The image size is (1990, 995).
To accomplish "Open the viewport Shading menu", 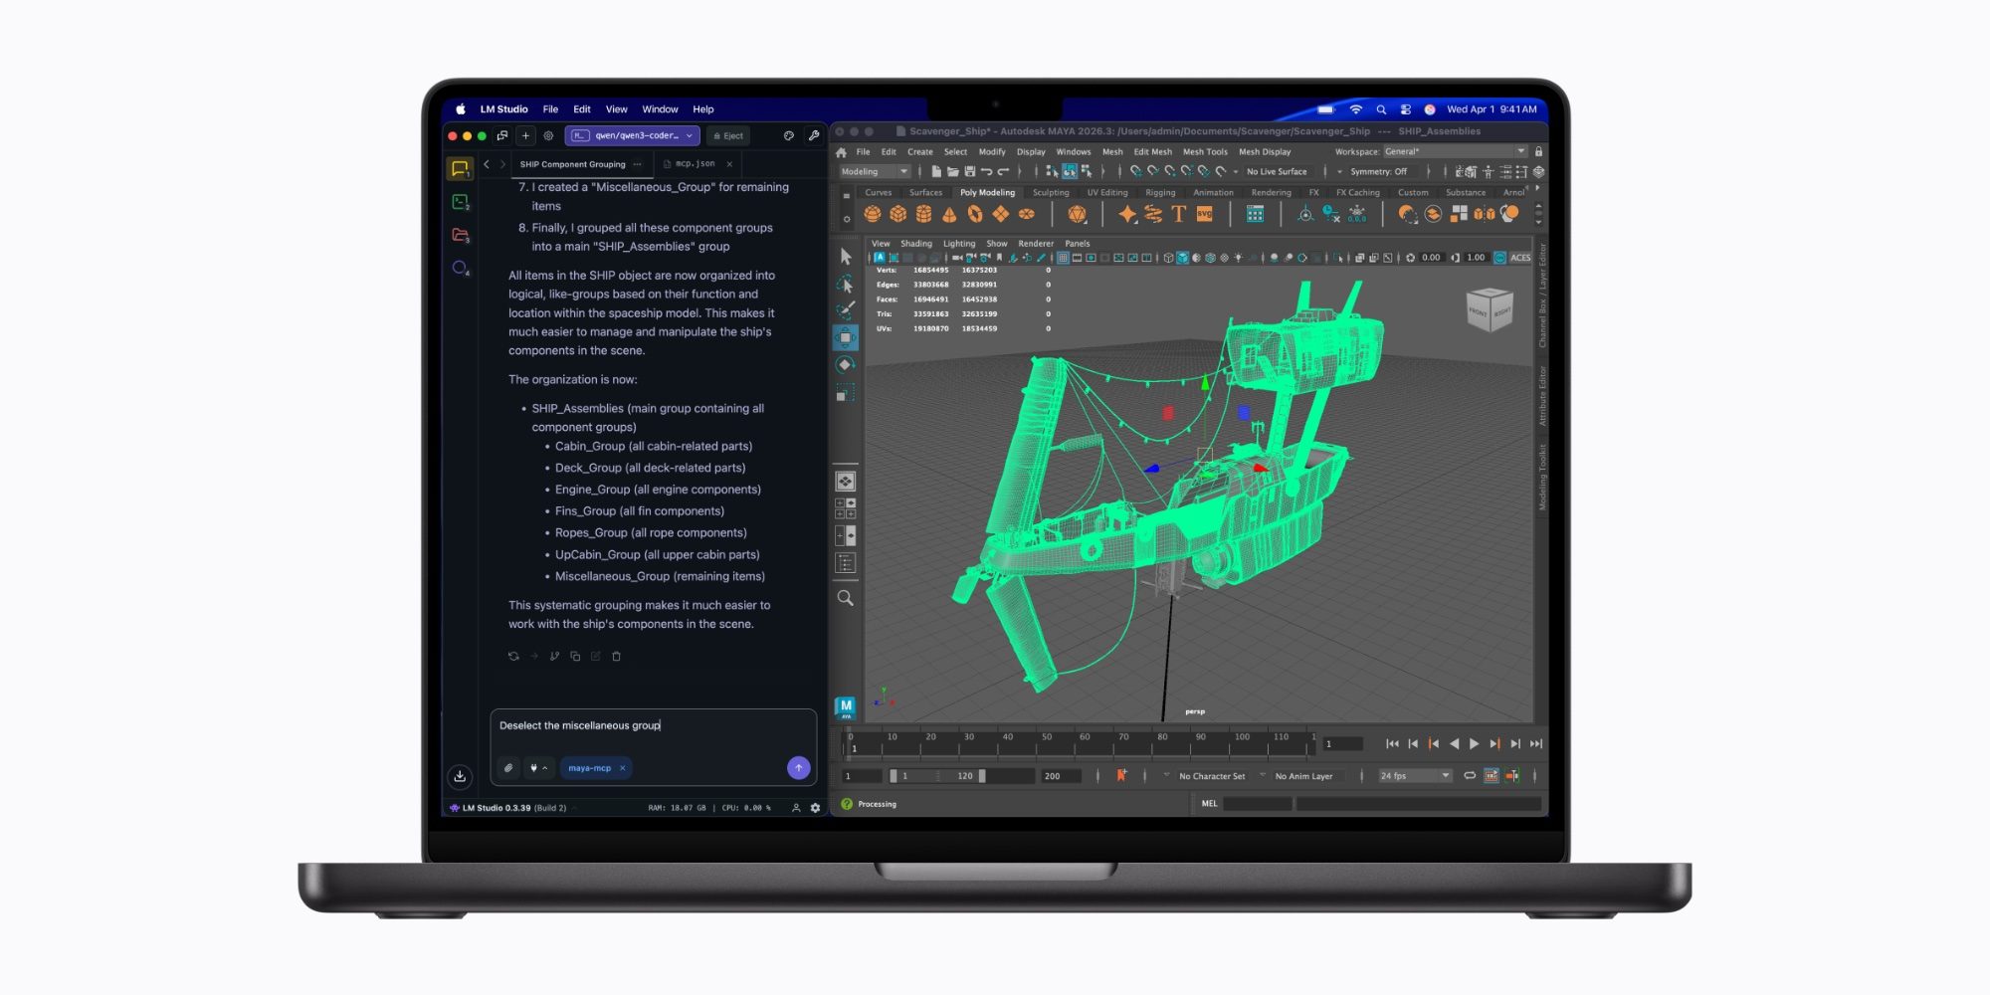I will [916, 244].
